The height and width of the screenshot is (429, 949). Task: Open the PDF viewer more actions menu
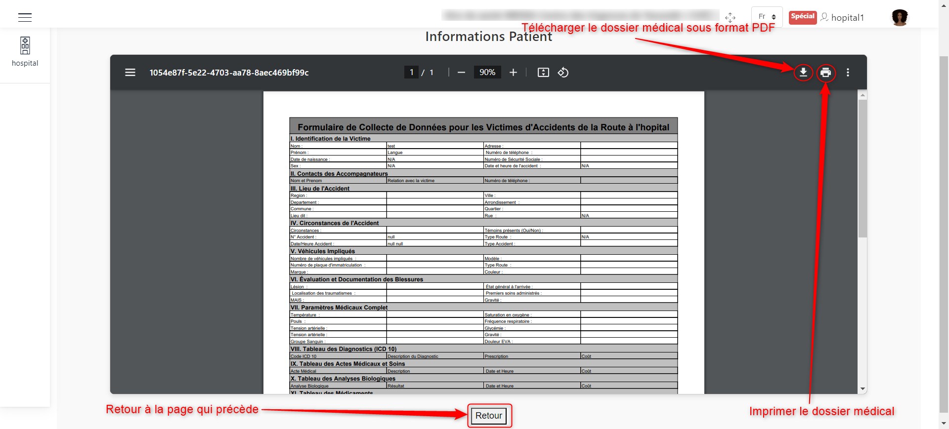click(x=848, y=73)
